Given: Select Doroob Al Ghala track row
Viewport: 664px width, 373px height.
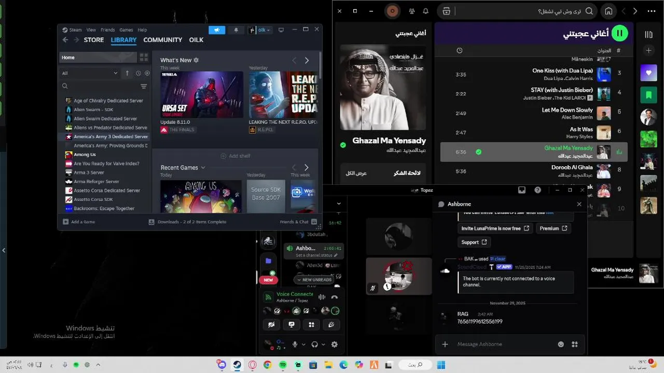Looking at the screenshot, I should pyautogui.click(x=534, y=171).
